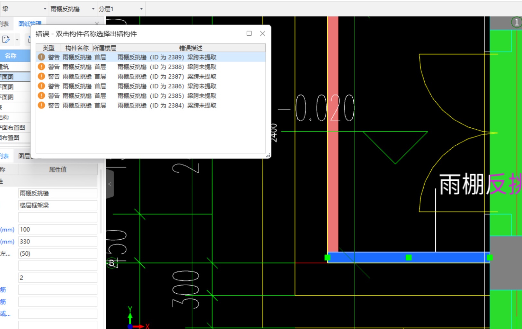The height and width of the screenshot is (329, 522).
Task: Open the arrow beside the add drawing icon
Action: click(x=17, y=40)
